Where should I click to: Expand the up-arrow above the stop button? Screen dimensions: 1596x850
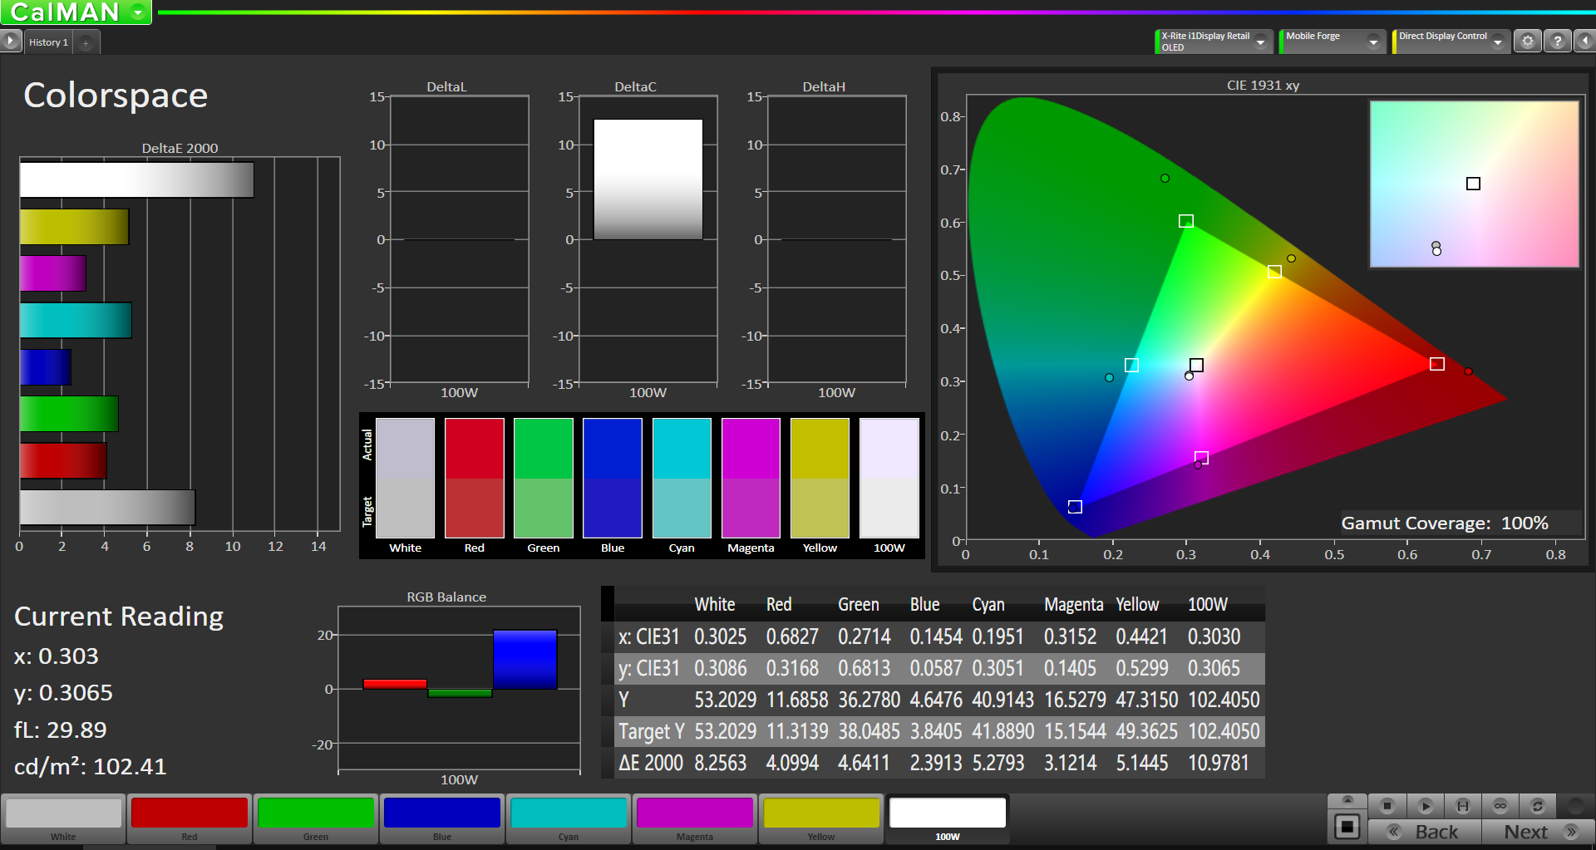point(1347,800)
